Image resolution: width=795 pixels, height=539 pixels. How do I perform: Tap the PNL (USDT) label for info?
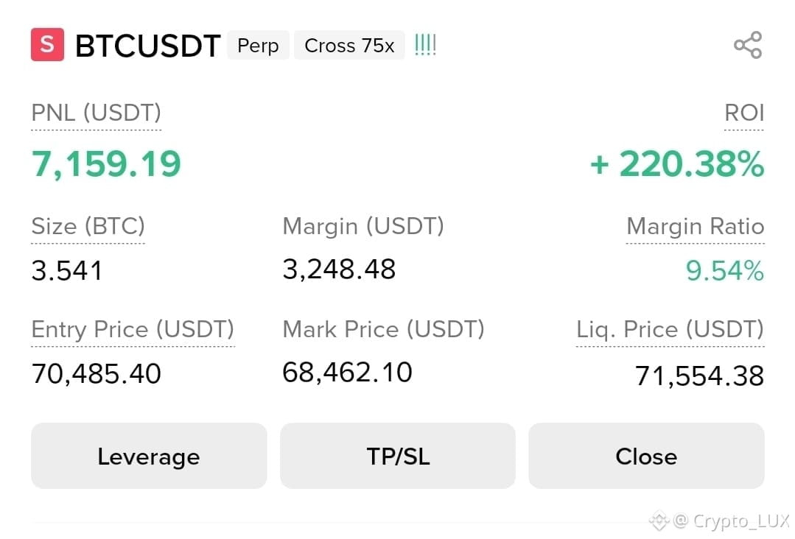click(97, 113)
